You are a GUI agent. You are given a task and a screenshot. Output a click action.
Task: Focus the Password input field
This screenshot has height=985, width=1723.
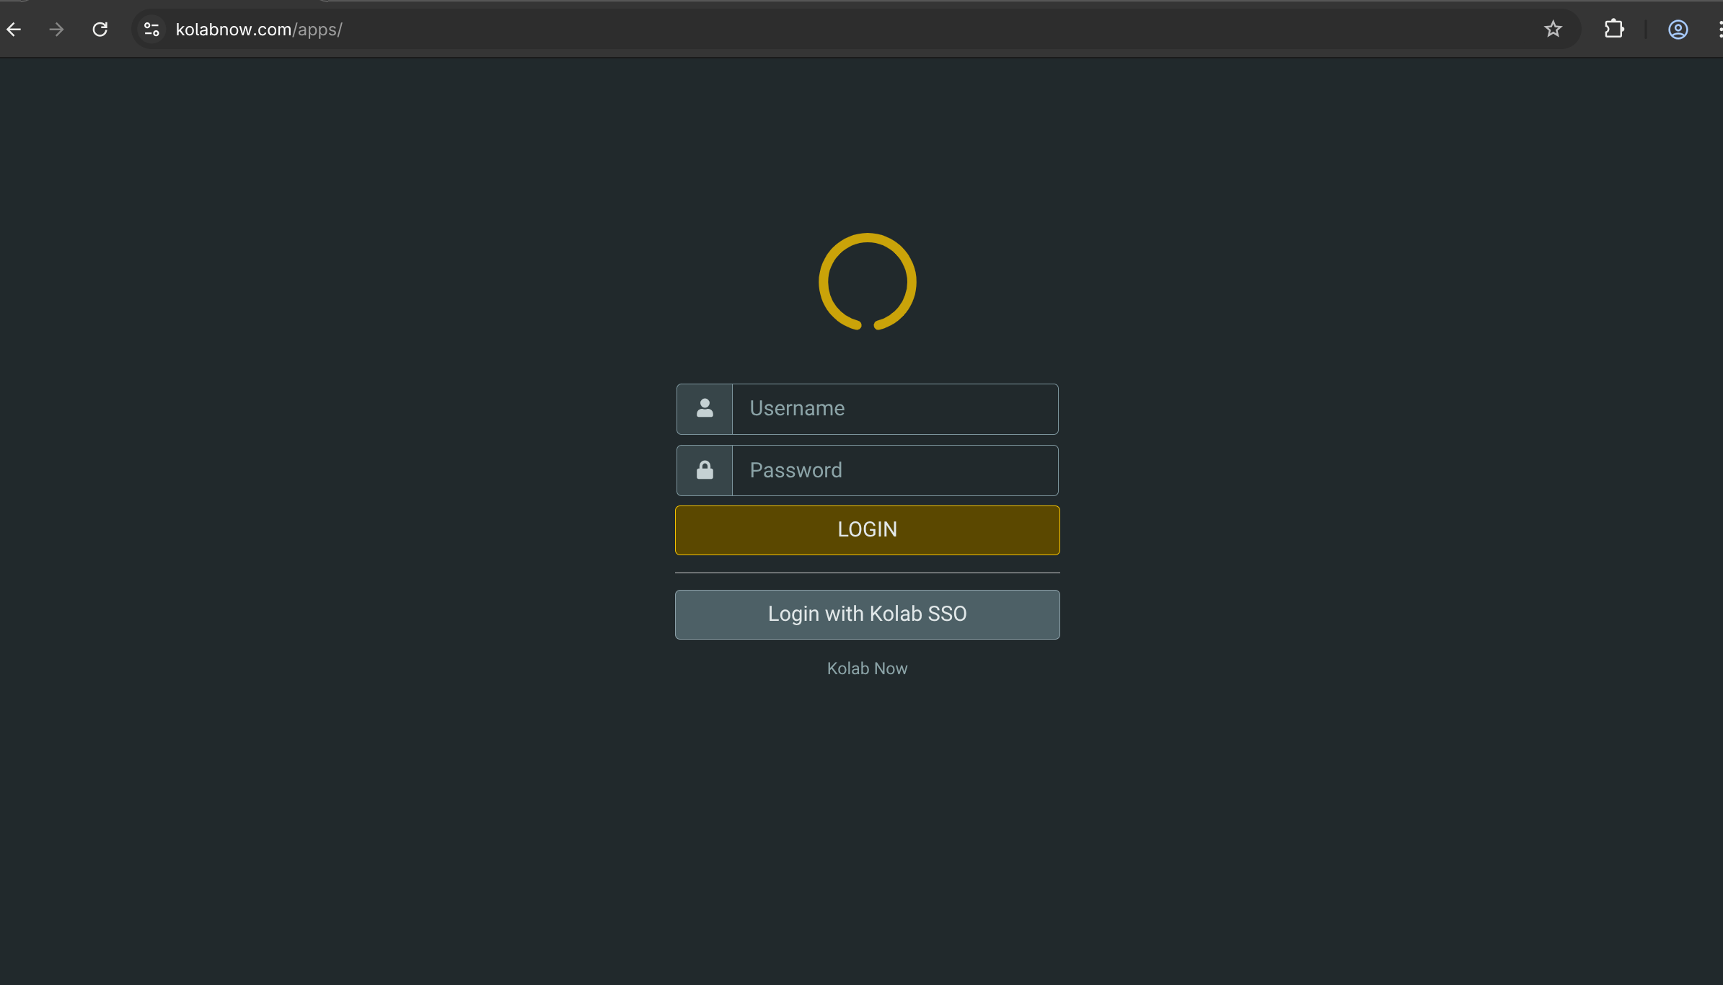click(894, 471)
